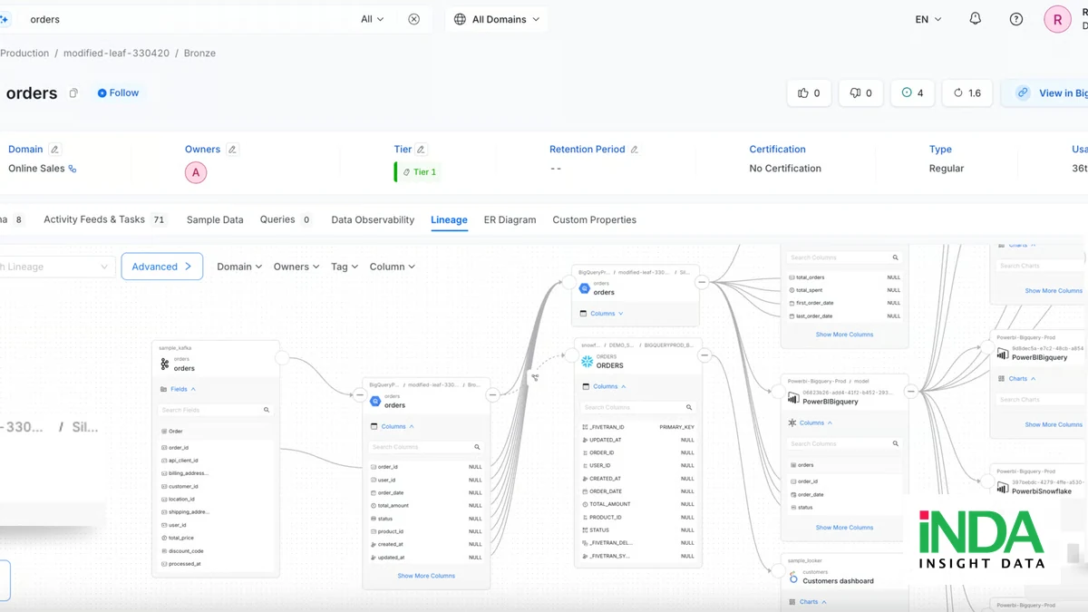Open the Domain lineage filter dropdown
Viewport: 1088px width, 612px height.
(x=239, y=267)
